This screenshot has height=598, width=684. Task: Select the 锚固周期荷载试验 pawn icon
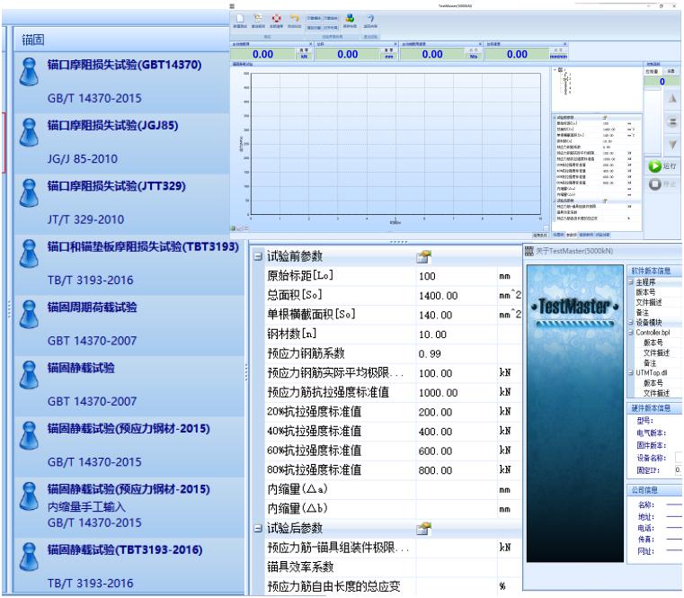click(29, 314)
